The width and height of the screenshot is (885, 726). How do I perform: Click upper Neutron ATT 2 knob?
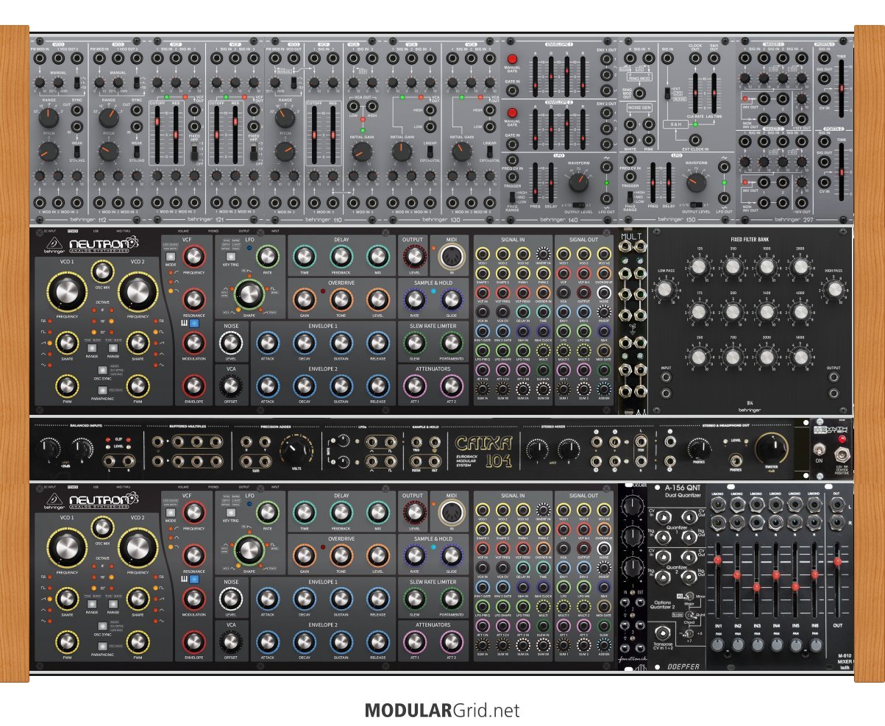pyautogui.click(x=451, y=385)
